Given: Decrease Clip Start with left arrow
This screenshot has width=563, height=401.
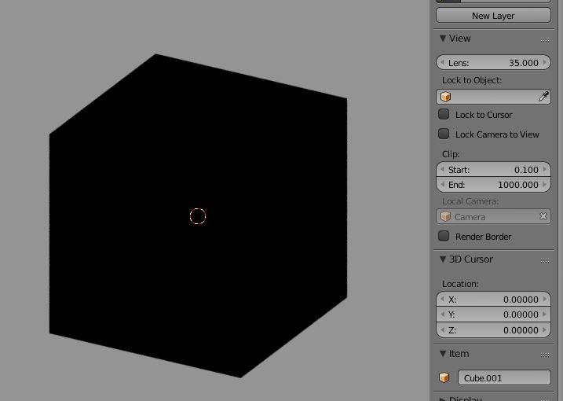Looking at the screenshot, I should click(442, 169).
